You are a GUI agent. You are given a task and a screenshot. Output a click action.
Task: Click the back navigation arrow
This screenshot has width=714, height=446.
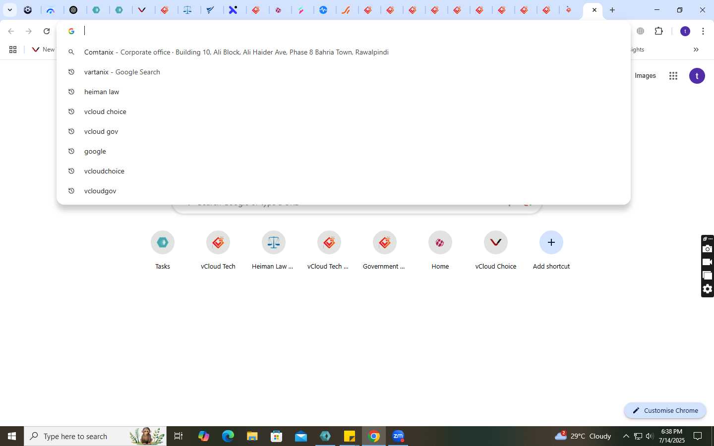pyautogui.click(x=11, y=31)
